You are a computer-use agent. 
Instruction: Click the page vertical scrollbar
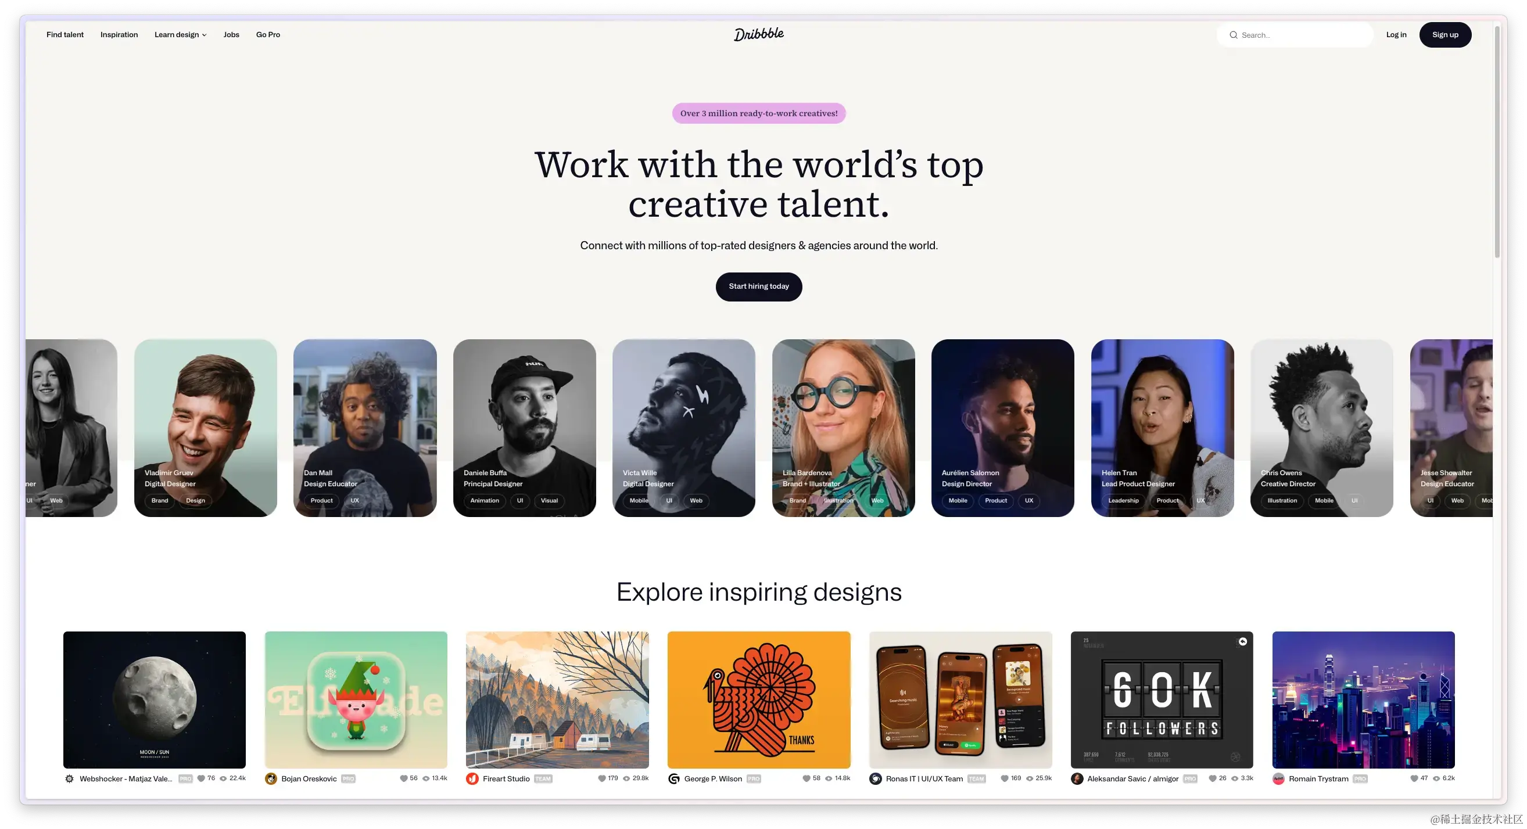tap(1497, 142)
